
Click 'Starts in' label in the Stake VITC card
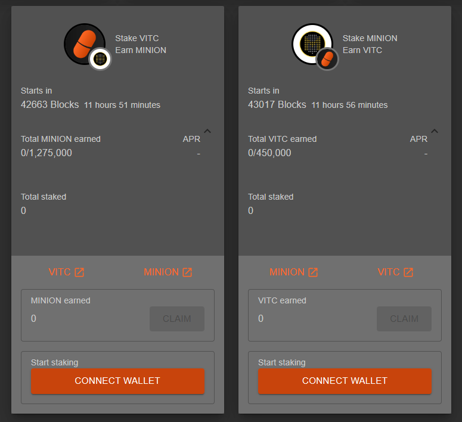[36, 91]
